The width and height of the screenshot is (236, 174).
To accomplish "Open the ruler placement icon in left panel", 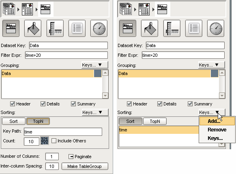I will click(55, 28).
